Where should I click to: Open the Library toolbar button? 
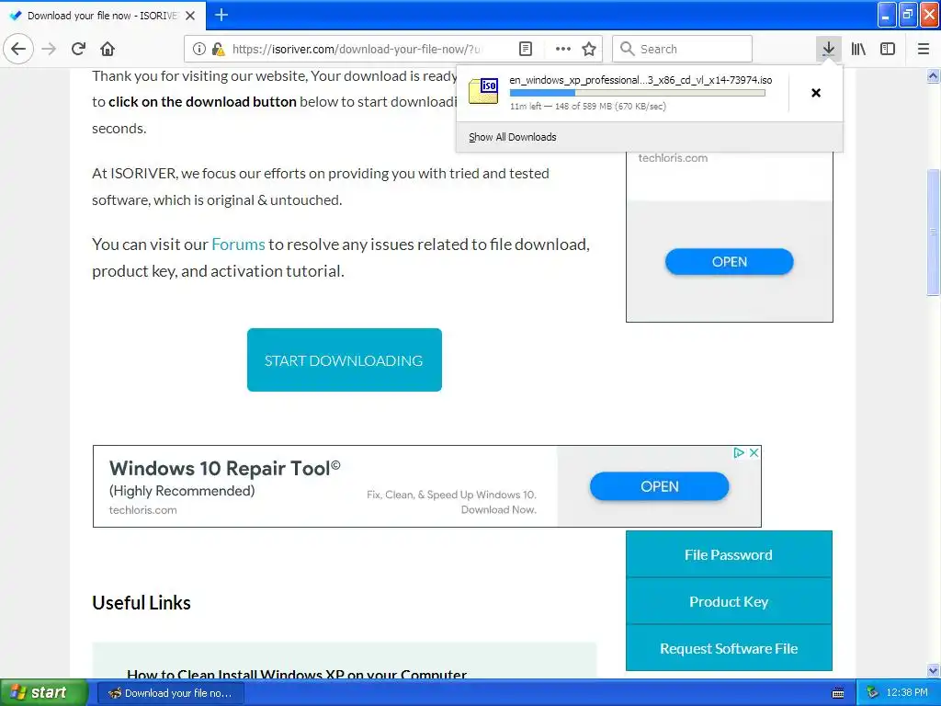[x=858, y=49]
